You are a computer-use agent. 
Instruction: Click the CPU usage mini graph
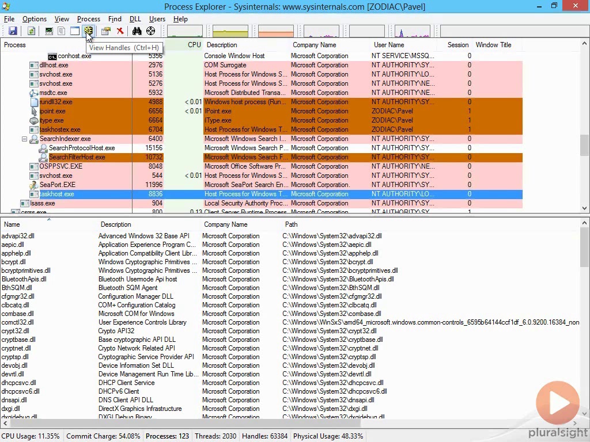point(185,31)
